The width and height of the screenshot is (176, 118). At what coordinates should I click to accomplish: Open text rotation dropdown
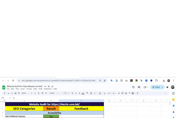(x=114, y=93)
